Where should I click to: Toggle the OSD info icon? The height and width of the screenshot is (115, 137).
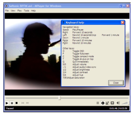103,103
